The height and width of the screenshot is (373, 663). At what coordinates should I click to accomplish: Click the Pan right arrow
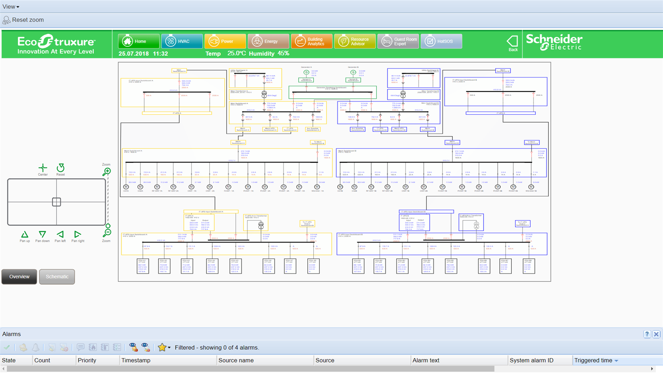tap(77, 235)
